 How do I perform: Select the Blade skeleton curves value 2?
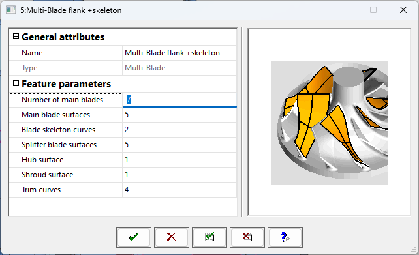[127, 130]
